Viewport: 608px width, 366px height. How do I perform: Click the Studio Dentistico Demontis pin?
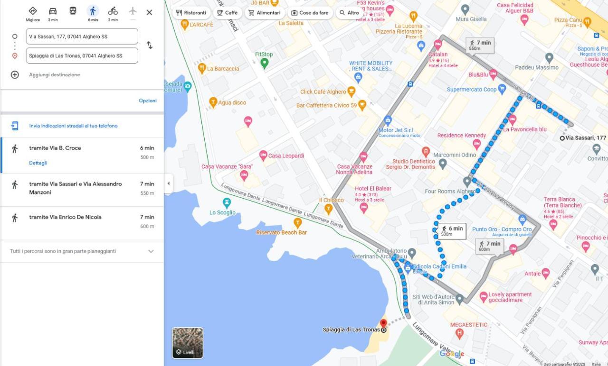click(x=426, y=152)
